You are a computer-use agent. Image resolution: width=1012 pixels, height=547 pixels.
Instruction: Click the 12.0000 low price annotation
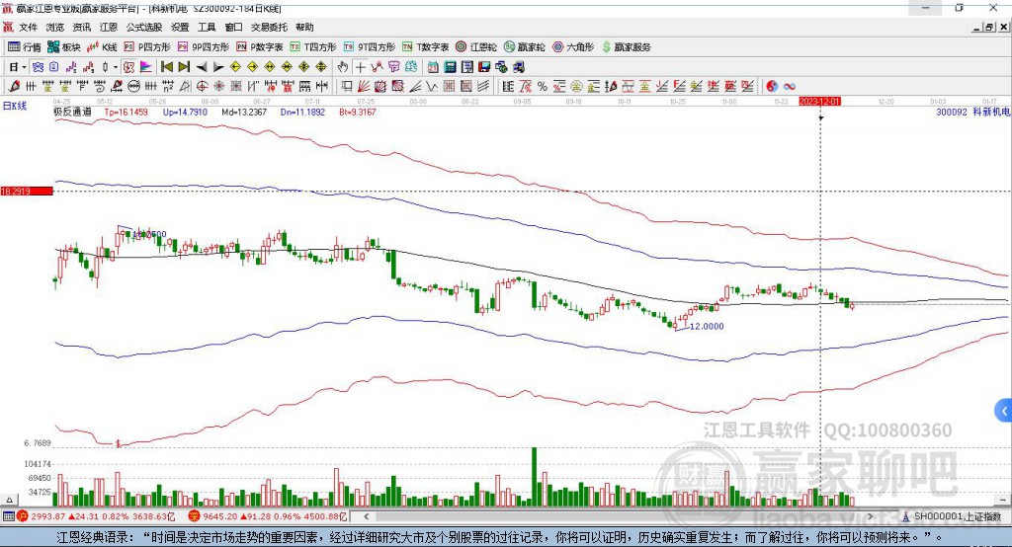pos(707,327)
